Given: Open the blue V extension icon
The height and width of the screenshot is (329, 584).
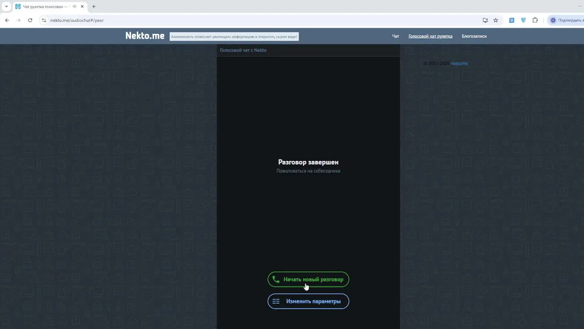Looking at the screenshot, I should click(511, 20).
